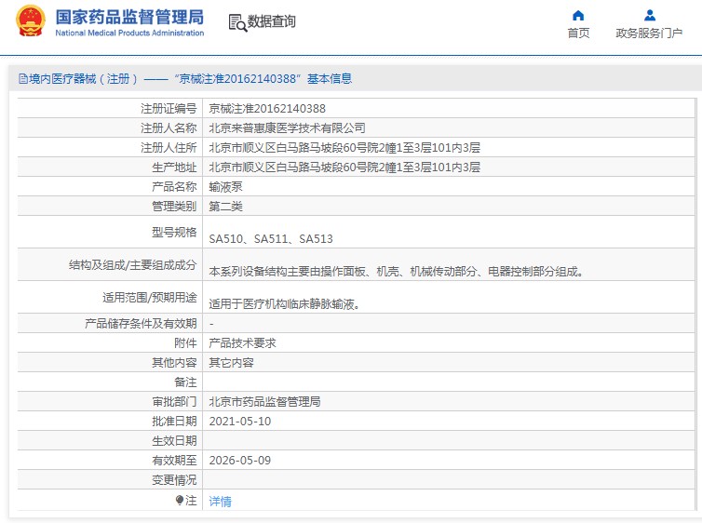This screenshot has height=523, width=702.
Task: Click 产品技术要求 attachment value
Action: click(x=242, y=343)
